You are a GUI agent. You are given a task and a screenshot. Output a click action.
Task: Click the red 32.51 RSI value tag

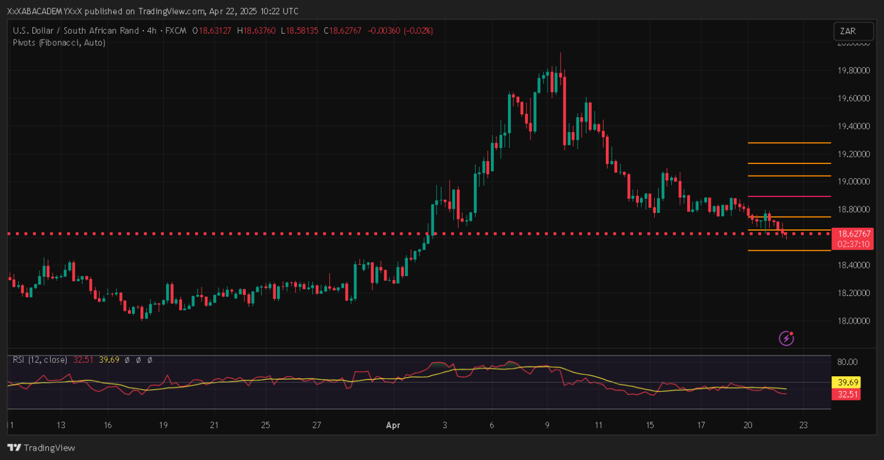[846, 394]
